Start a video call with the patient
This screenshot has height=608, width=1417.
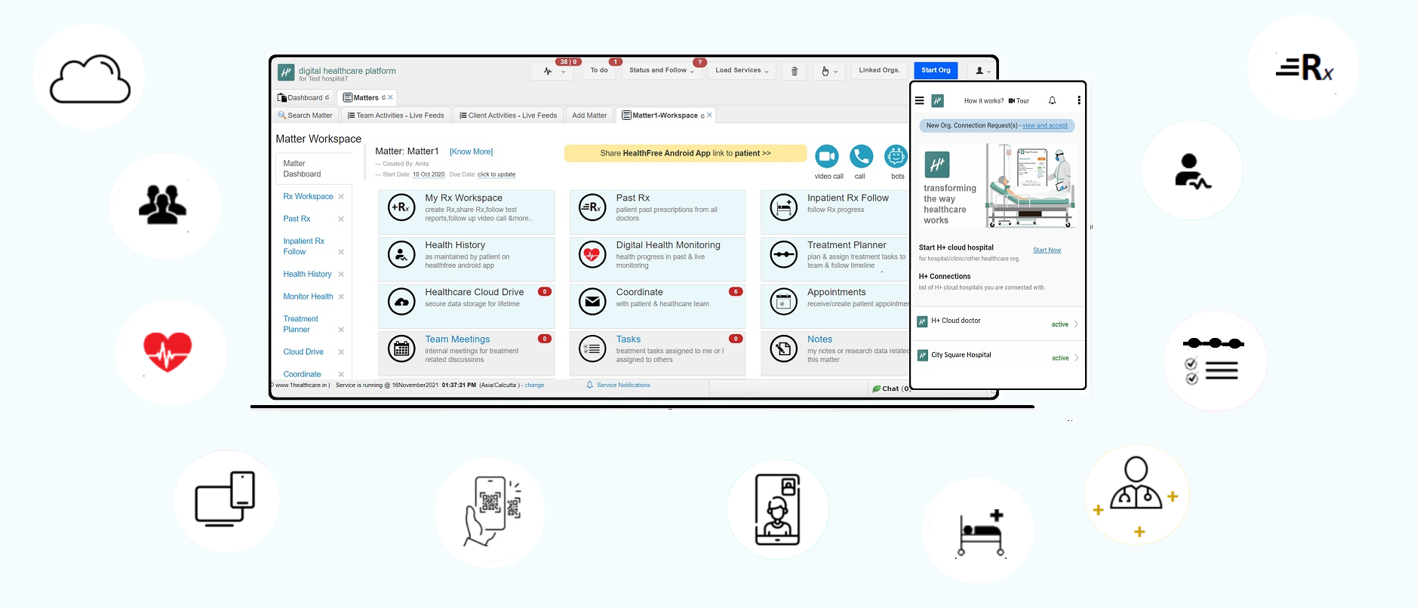[827, 156]
